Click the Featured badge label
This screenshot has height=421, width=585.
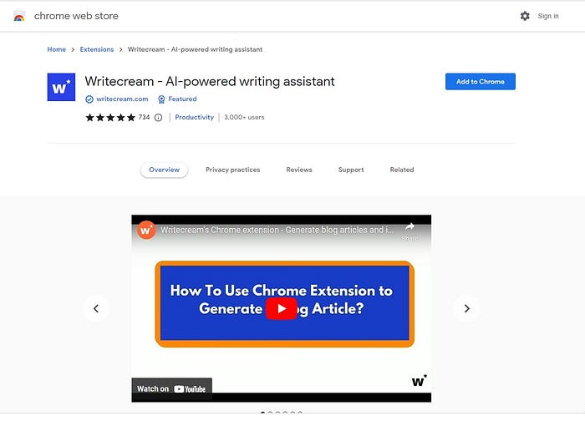(x=182, y=99)
